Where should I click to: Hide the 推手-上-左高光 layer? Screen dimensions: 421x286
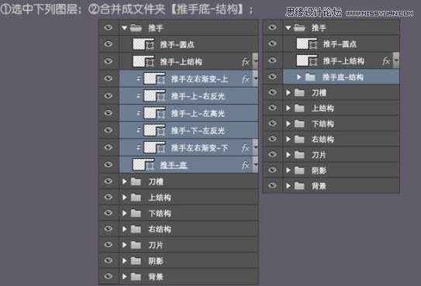109,112
